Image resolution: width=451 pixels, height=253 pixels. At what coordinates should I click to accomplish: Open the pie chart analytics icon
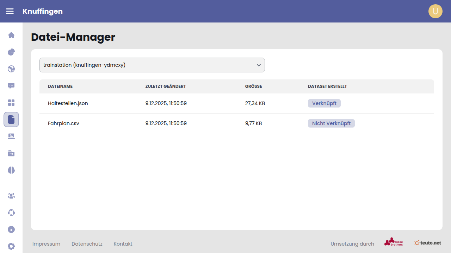point(11,52)
